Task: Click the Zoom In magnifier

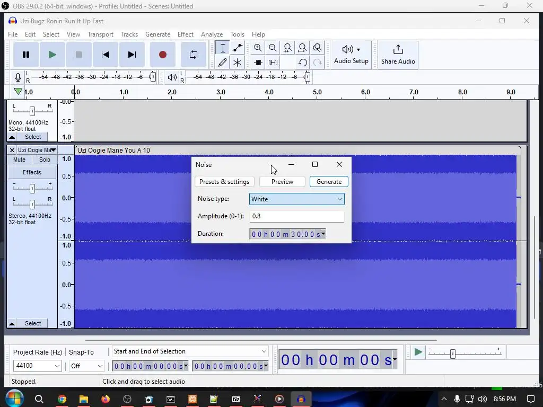Action: (x=258, y=48)
